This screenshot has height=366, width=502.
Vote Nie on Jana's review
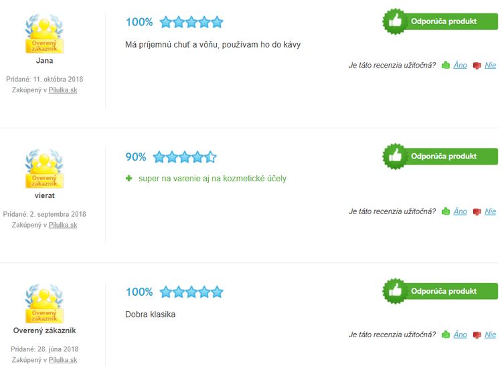point(490,66)
